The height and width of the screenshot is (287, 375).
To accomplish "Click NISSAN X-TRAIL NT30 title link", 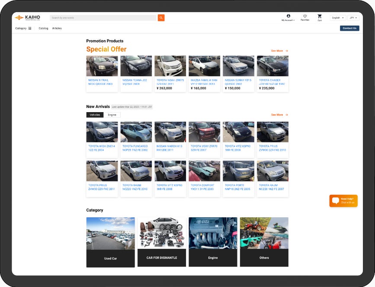I will click(100, 82).
